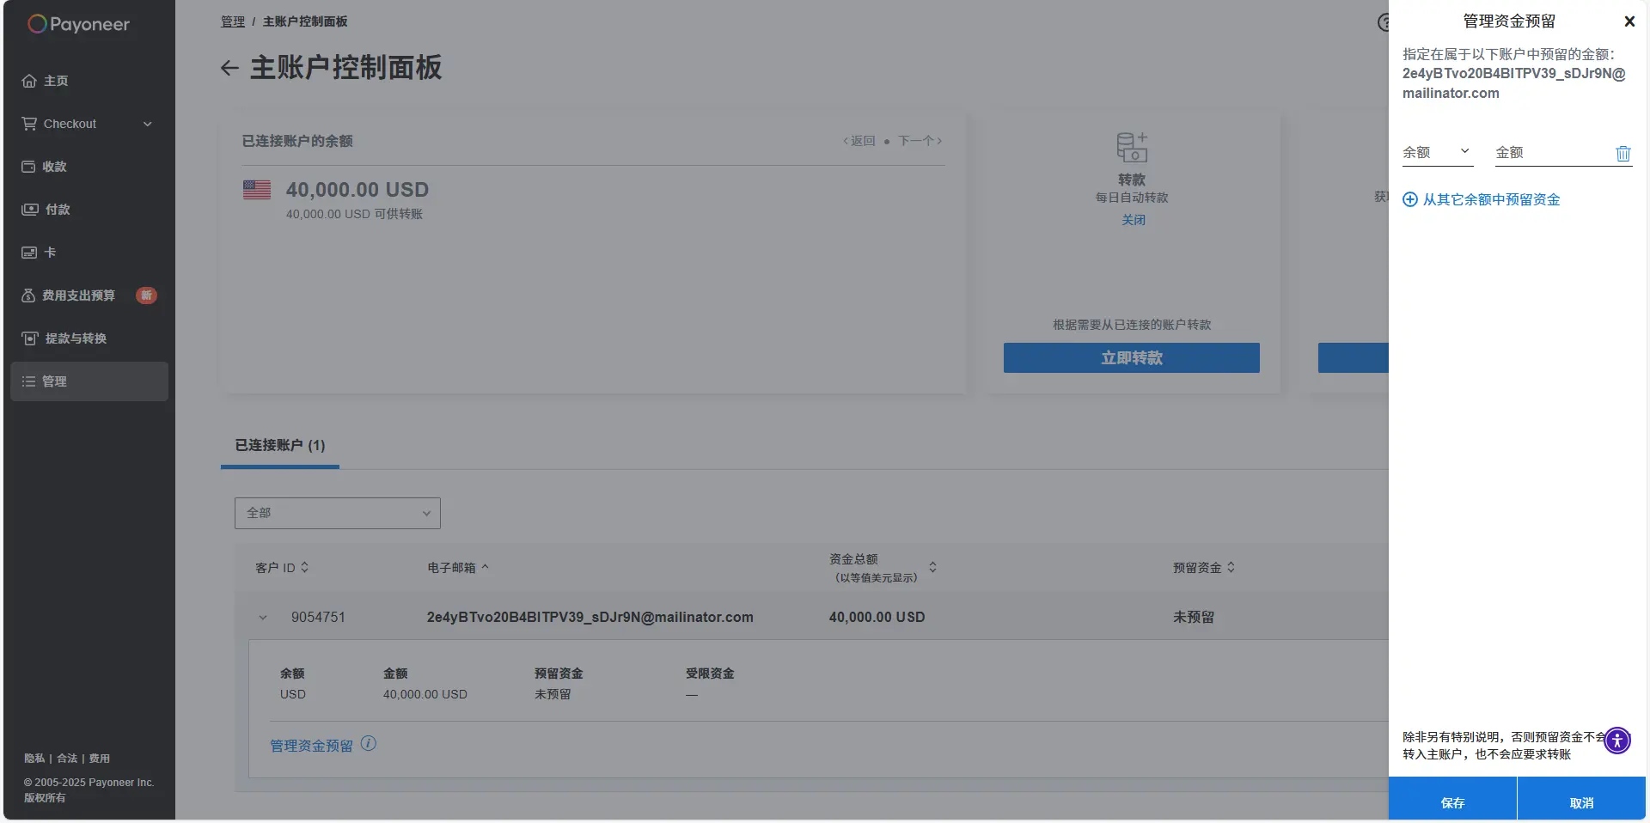Open 主页 home icon in sidebar
1650x823 pixels.
29,81
